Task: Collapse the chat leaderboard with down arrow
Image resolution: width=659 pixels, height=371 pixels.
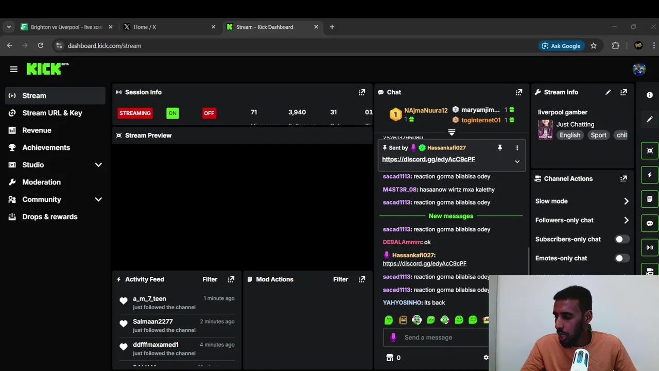Action: pyautogui.click(x=452, y=132)
